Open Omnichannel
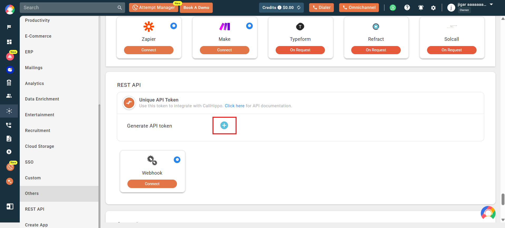The height and width of the screenshot is (228, 505). pyautogui.click(x=359, y=8)
